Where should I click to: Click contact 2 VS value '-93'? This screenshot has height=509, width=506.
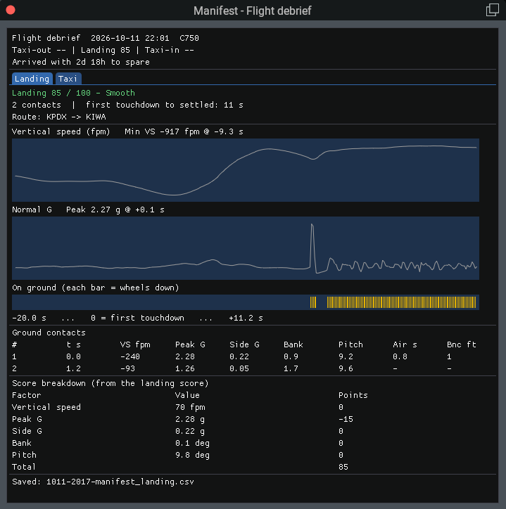(127, 368)
